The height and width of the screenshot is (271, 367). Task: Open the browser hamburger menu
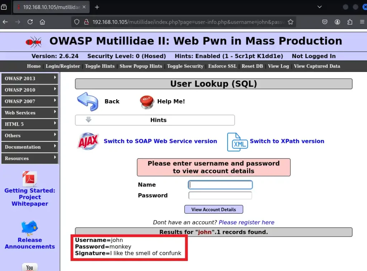pos(362,22)
